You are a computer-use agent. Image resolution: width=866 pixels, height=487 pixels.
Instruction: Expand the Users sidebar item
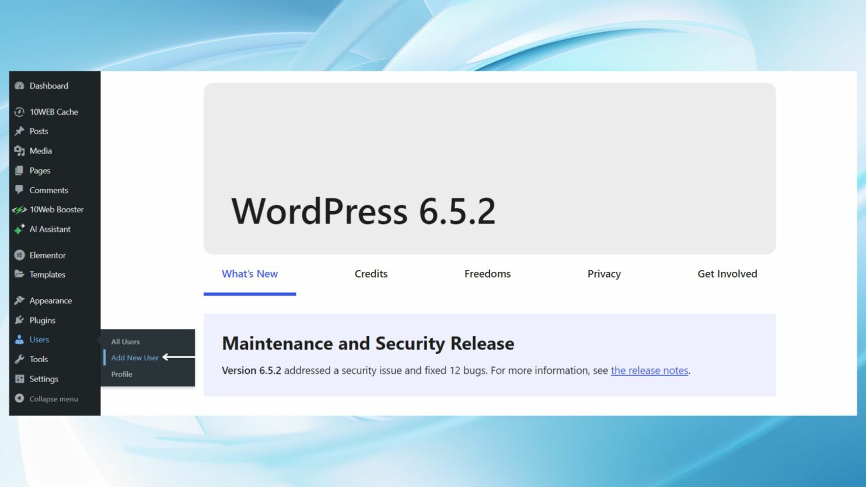39,339
